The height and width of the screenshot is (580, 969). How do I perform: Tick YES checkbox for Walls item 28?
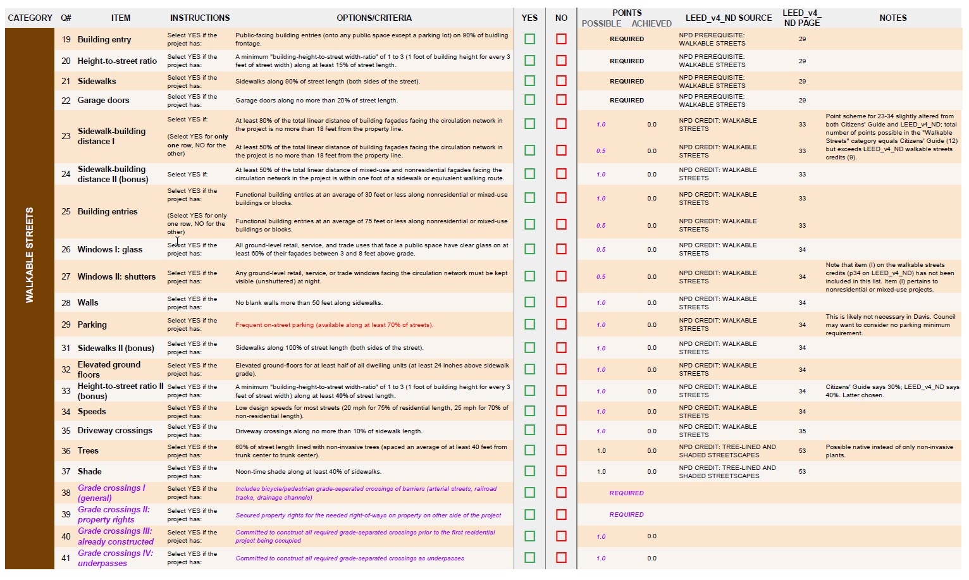tap(529, 302)
